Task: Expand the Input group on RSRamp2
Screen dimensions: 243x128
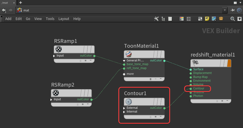Action: [51, 99]
